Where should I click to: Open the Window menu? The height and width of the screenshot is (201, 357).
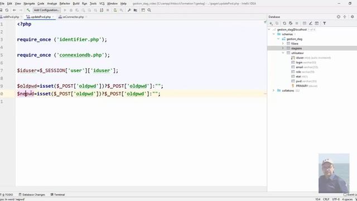(112, 3)
